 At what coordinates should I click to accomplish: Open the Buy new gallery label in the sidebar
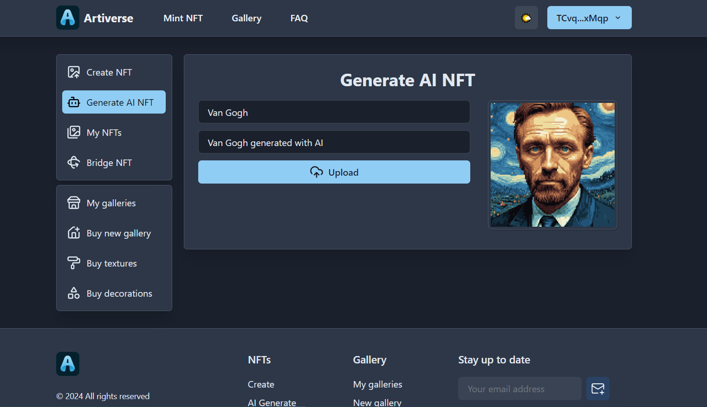pyautogui.click(x=118, y=233)
